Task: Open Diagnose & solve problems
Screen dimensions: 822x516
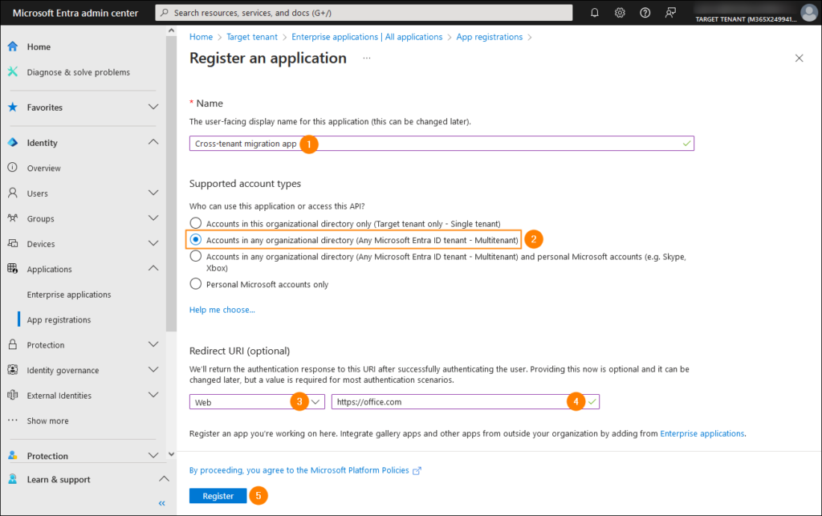Action: 79,72
